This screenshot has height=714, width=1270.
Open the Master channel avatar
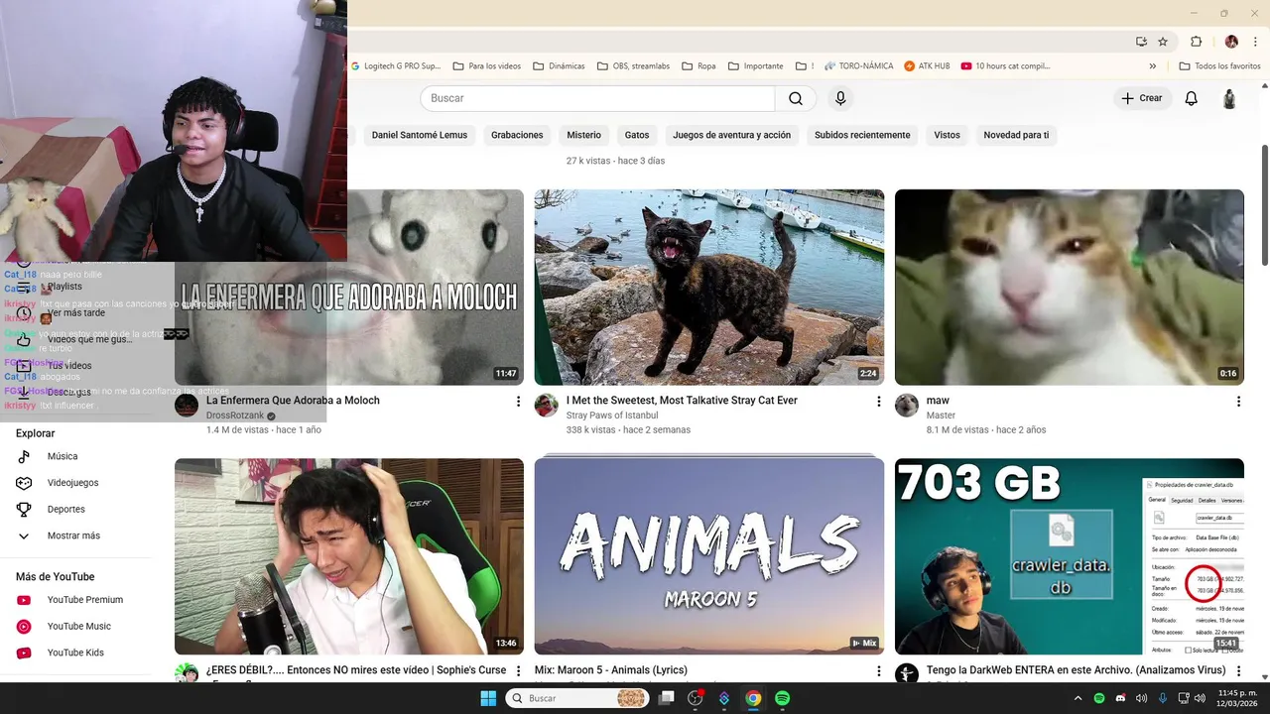click(907, 406)
